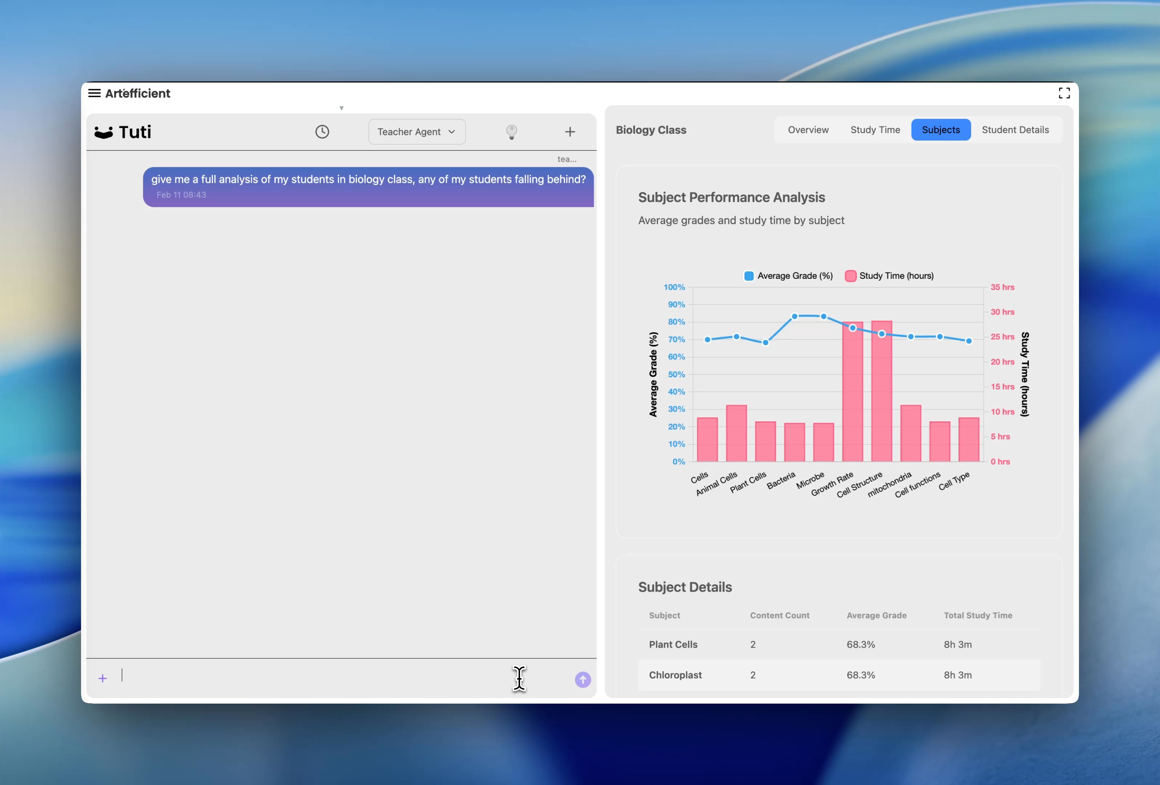Switch to the Overview tab
1160x785 pixels.
pos(808,130)
